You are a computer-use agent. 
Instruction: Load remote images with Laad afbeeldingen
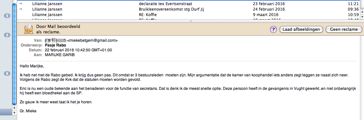301,29
